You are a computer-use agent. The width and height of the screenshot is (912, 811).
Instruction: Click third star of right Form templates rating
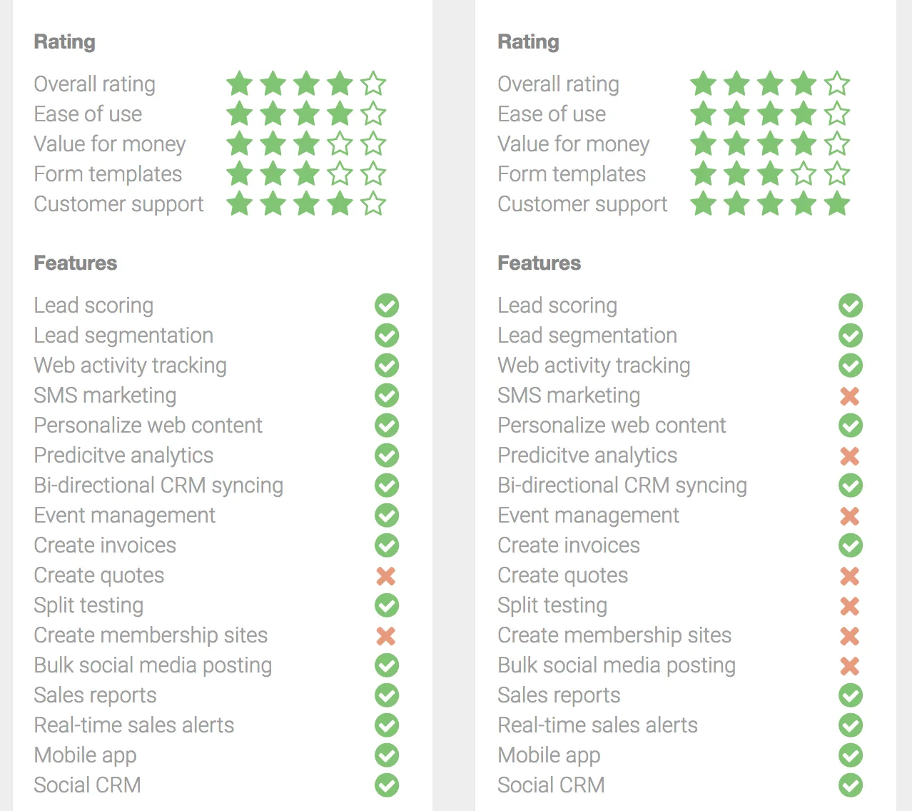point(770,174)
